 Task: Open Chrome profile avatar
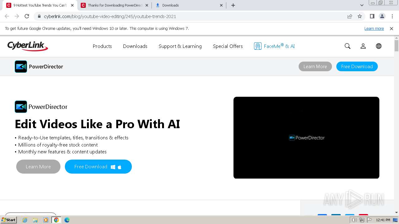382,16
